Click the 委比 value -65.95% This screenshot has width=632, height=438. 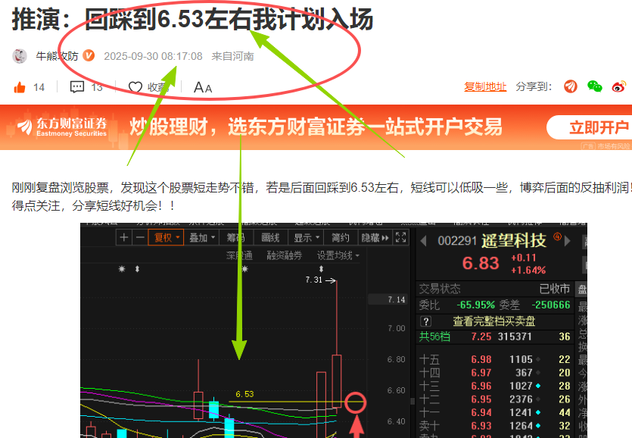tap(475, 305)
